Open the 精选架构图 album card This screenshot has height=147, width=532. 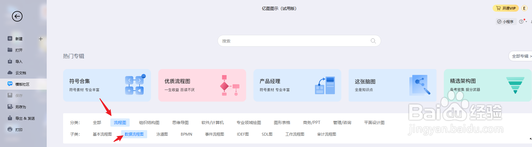[x=488, y=85]
